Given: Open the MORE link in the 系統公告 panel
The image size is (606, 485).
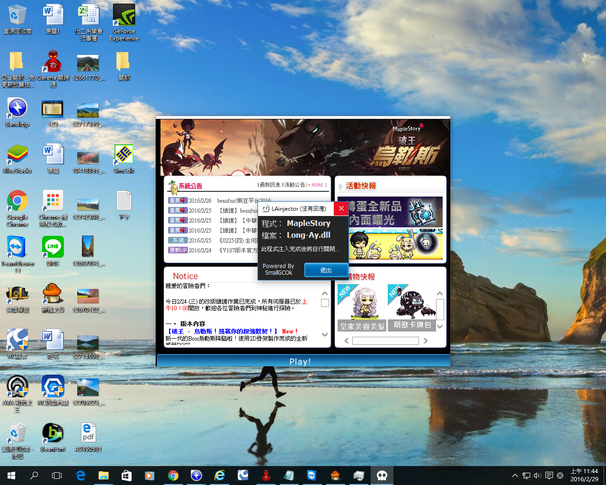Looking at the screenshot, I should (317, 185).
